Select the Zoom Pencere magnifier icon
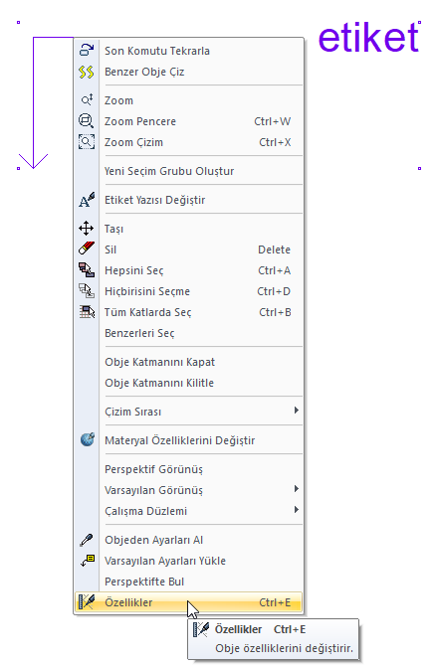Screen dimensions: 432x667 (87, 121)
